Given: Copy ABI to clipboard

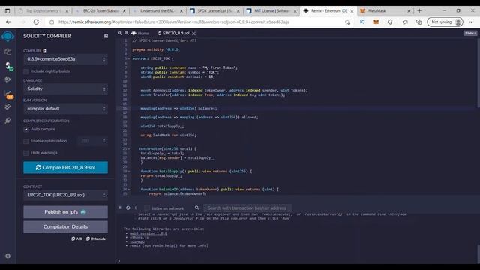Looking at the screenshot, I should click(x=76, y=238).
